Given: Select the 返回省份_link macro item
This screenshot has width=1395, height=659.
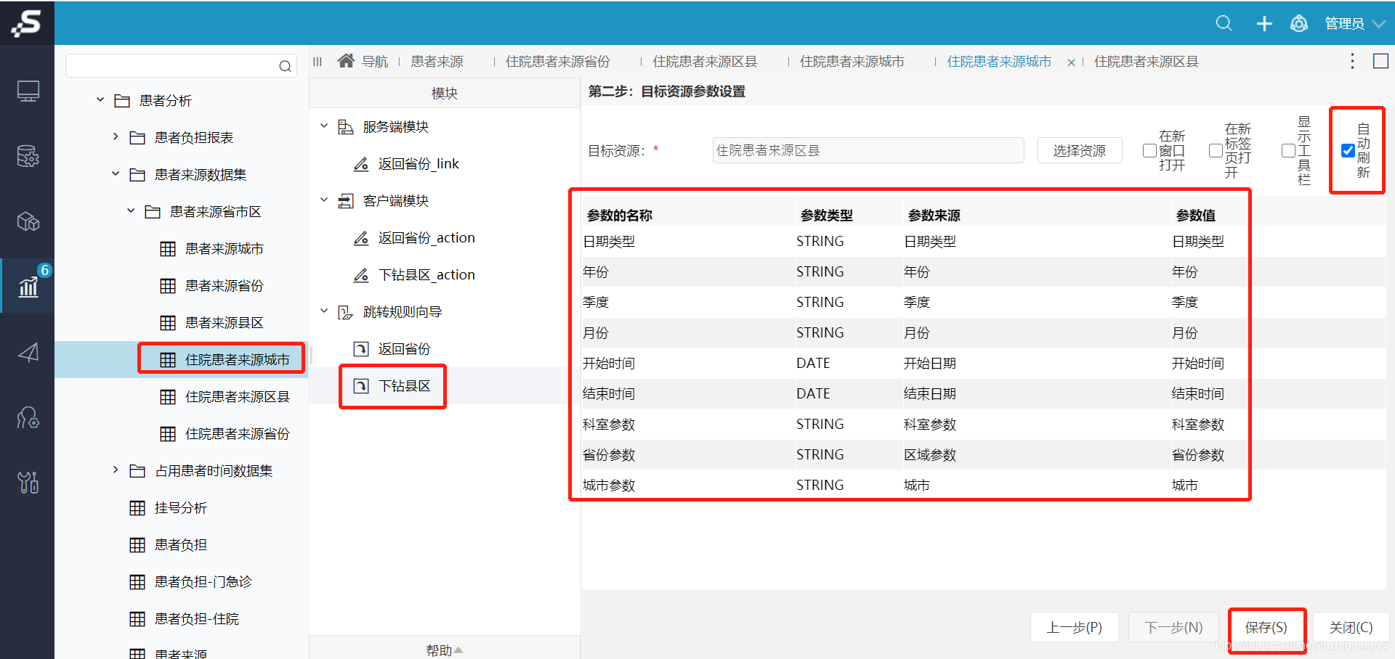Looking at the screenshot, I should coord(418,164).
